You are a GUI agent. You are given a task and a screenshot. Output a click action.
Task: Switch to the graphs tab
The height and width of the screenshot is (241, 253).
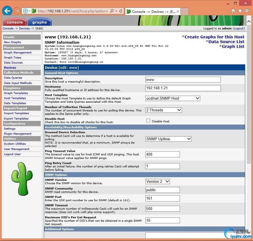coord(40,22)
